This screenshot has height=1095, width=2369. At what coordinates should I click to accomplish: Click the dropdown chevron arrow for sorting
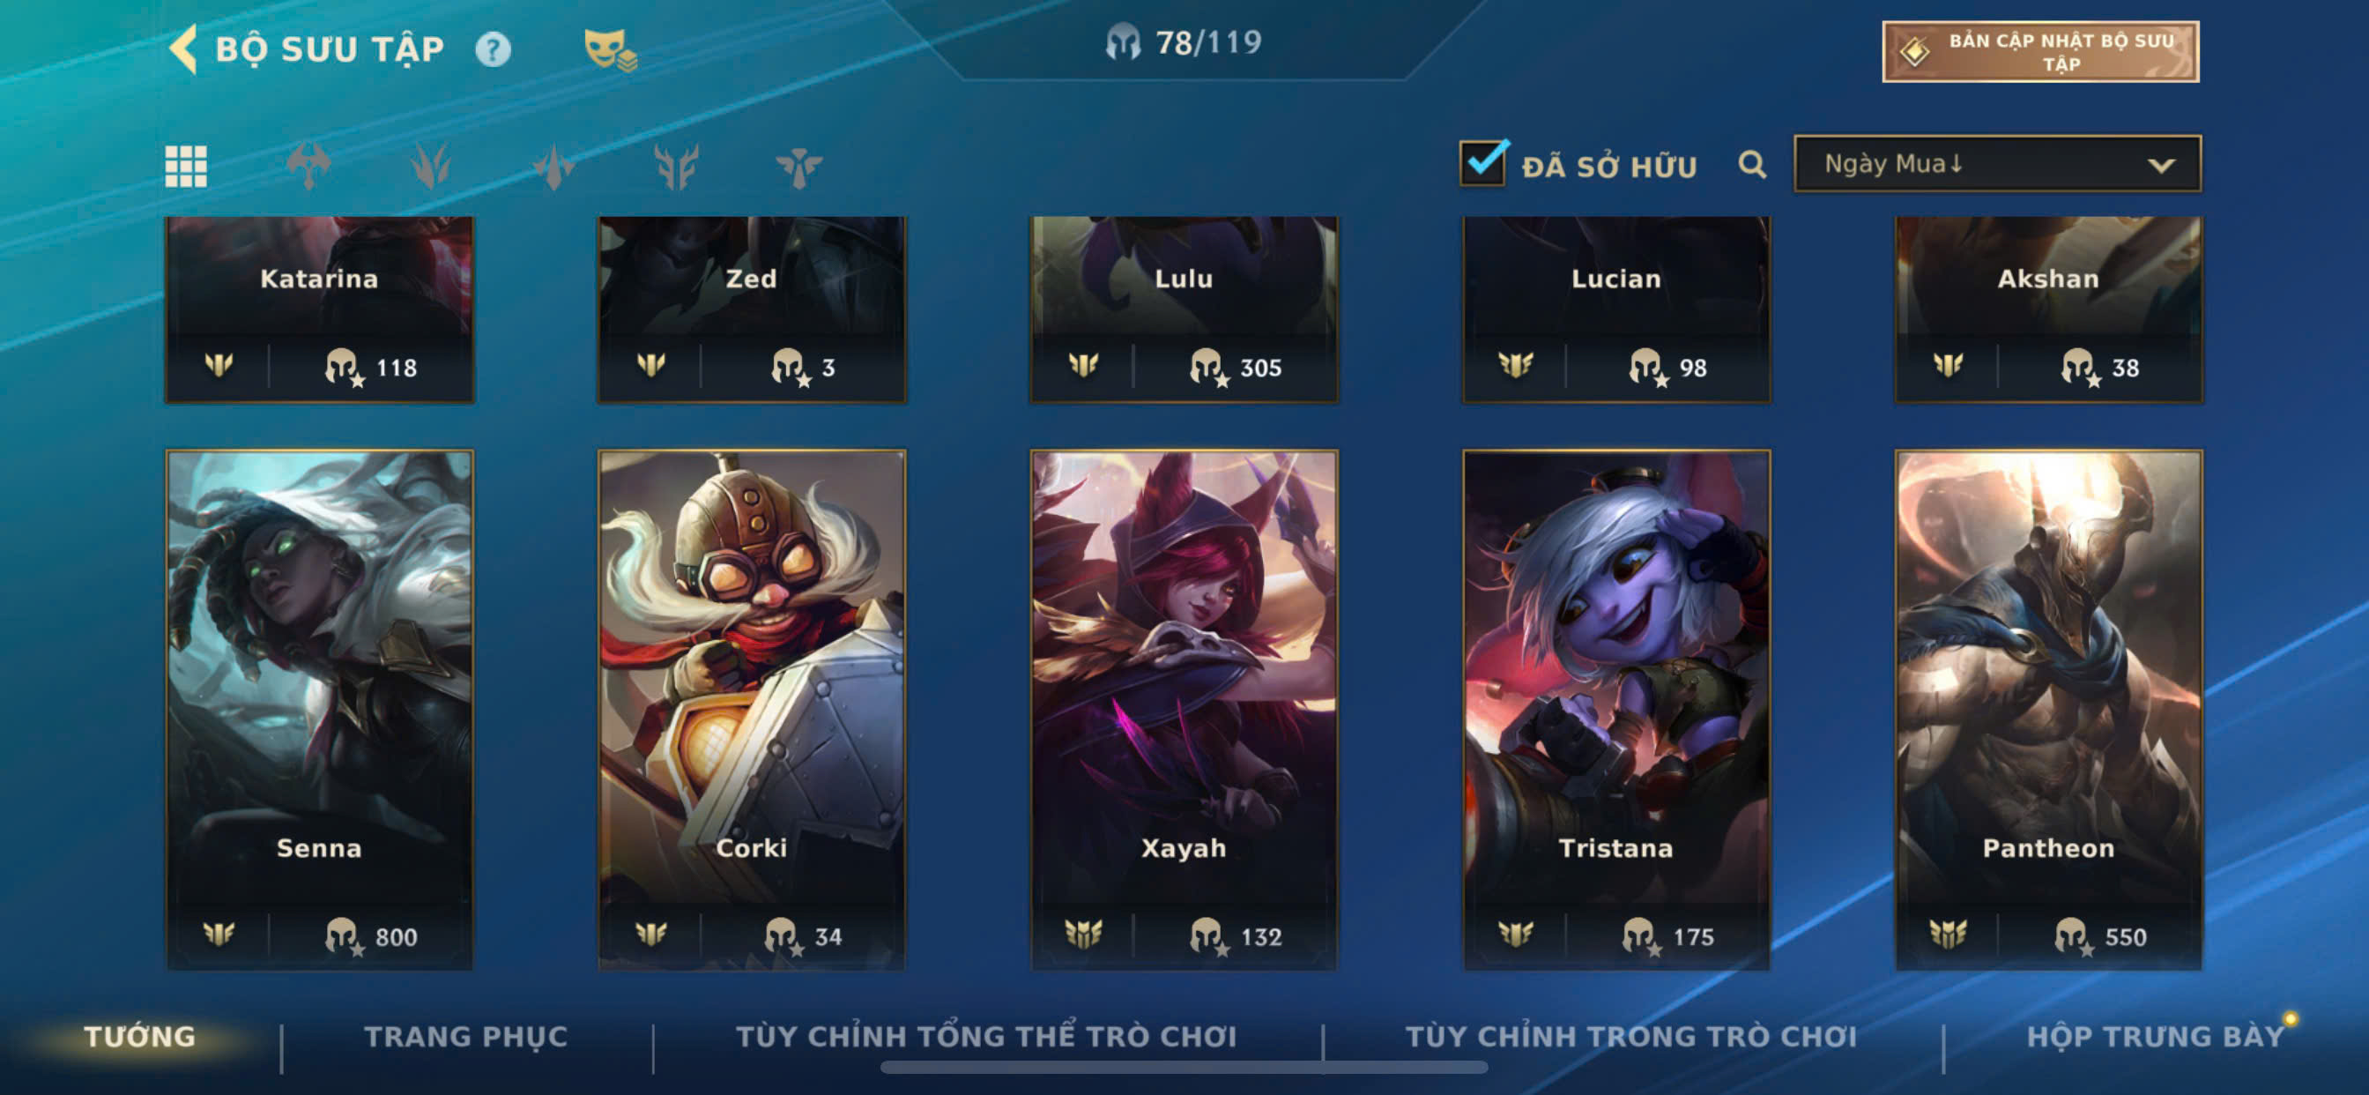[2161, 166]
